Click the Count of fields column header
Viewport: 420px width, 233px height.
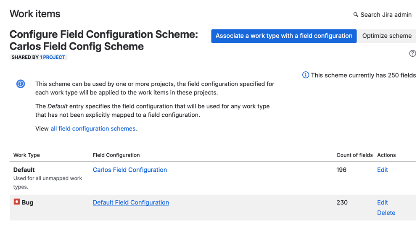point(354,155)
